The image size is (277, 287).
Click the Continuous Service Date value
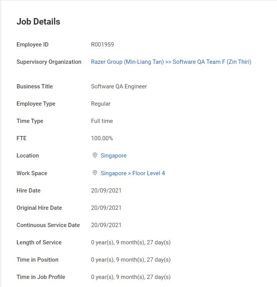click(106, 225)
